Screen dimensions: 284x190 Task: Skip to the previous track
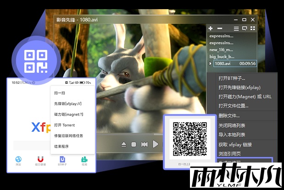(144, 145)
